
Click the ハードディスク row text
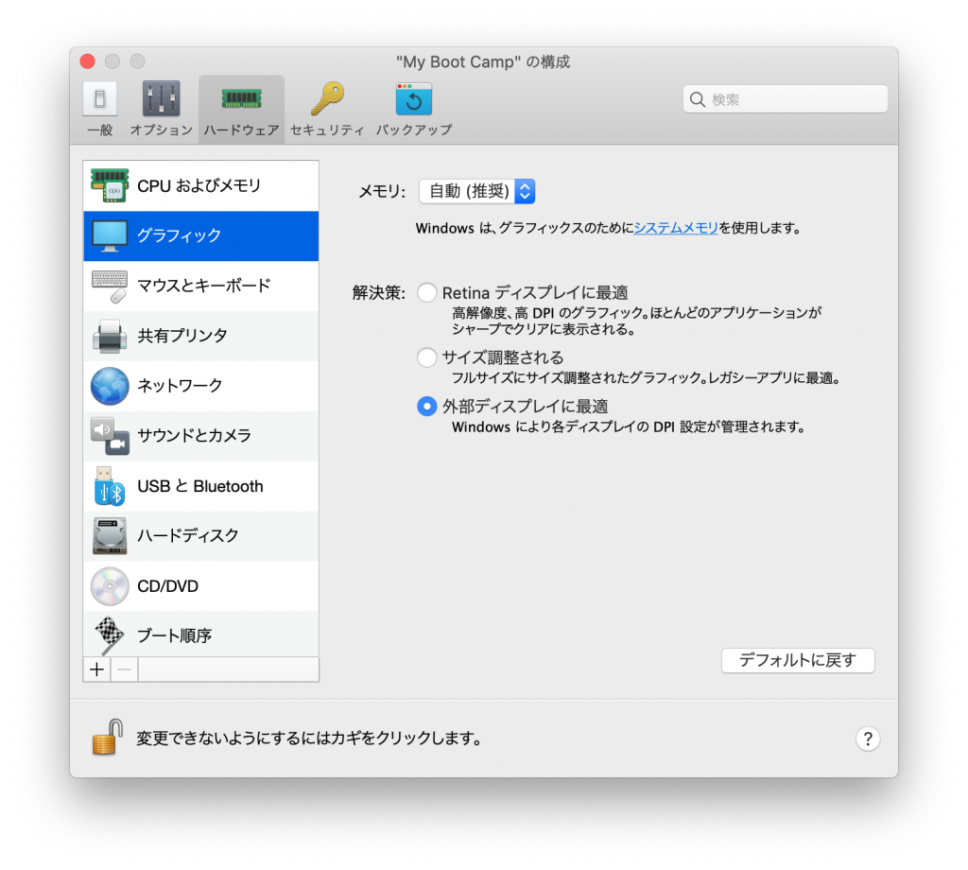click(188, 536)
